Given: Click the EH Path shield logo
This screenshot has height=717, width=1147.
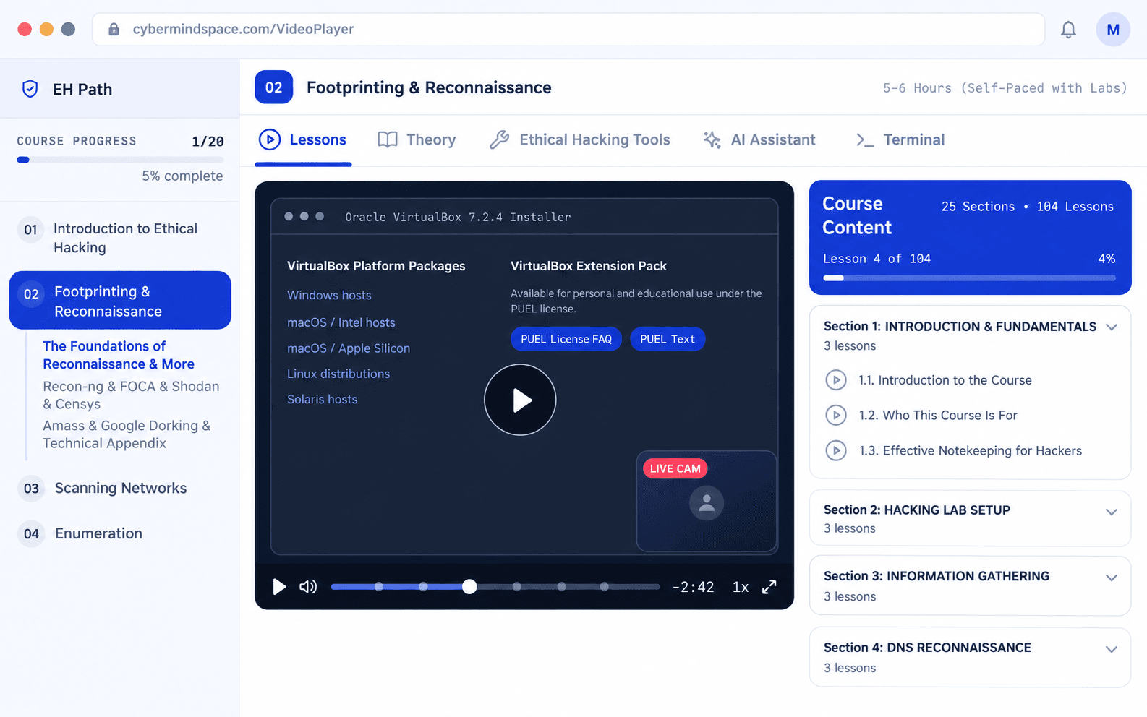Looking at the screenshot, I should pyautogui.click(x=30, y=89).
